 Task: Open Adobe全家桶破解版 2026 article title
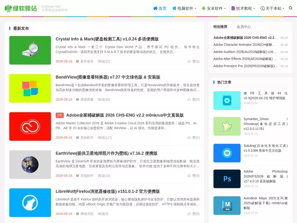pyautogui.click(x=125, y=115)
